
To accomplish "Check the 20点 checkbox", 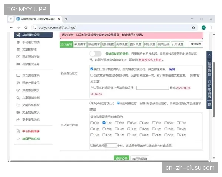I will pos(141,135).
